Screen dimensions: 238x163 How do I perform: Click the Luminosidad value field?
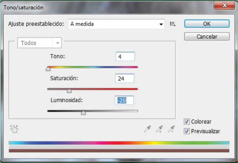point(124,101)
